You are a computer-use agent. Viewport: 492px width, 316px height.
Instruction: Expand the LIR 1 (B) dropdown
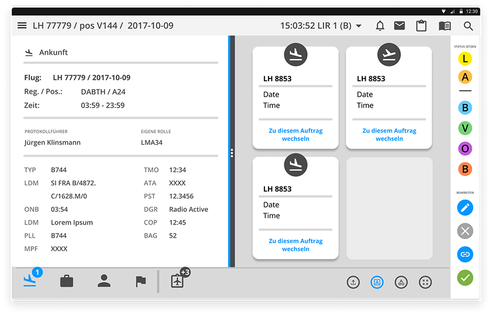(359, 26)
